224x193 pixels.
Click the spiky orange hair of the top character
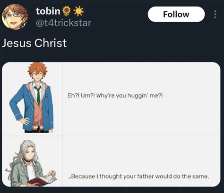pyautogui.click(x=37, y=68)
